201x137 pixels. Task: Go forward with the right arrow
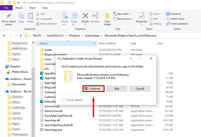click(x=11, y=36)
